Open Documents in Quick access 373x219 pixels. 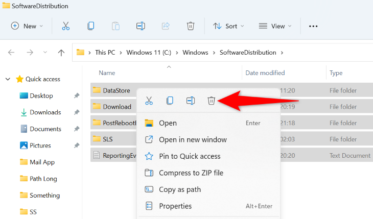tap(45, 129)
